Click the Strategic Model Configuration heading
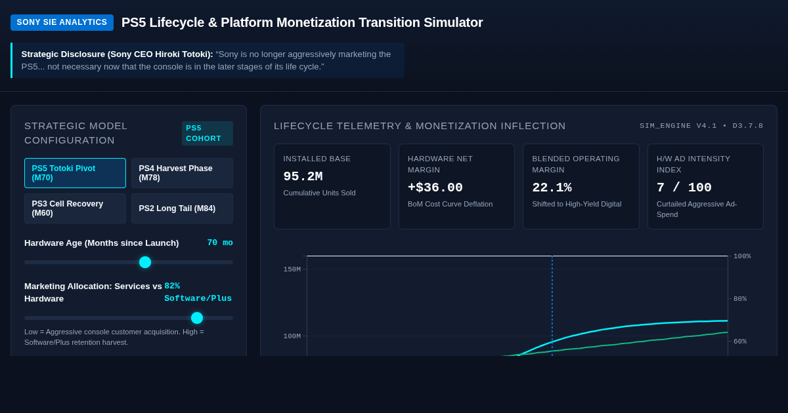Screen dimensions: 788x413 click(76, 133)
